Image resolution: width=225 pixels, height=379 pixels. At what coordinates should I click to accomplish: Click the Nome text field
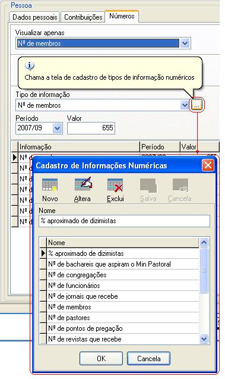click(124, 221)
